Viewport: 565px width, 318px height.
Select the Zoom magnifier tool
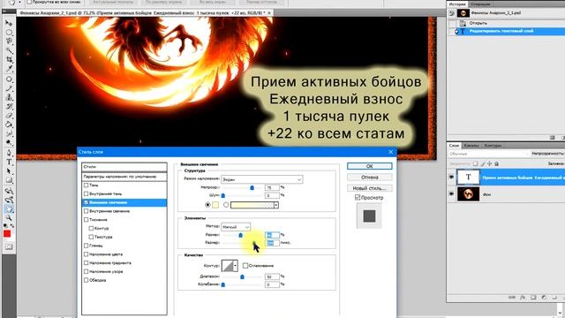coord(9,218)
